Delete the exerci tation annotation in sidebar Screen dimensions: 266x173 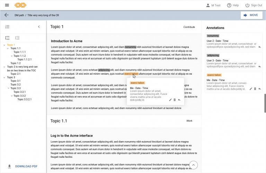(255, 89)
